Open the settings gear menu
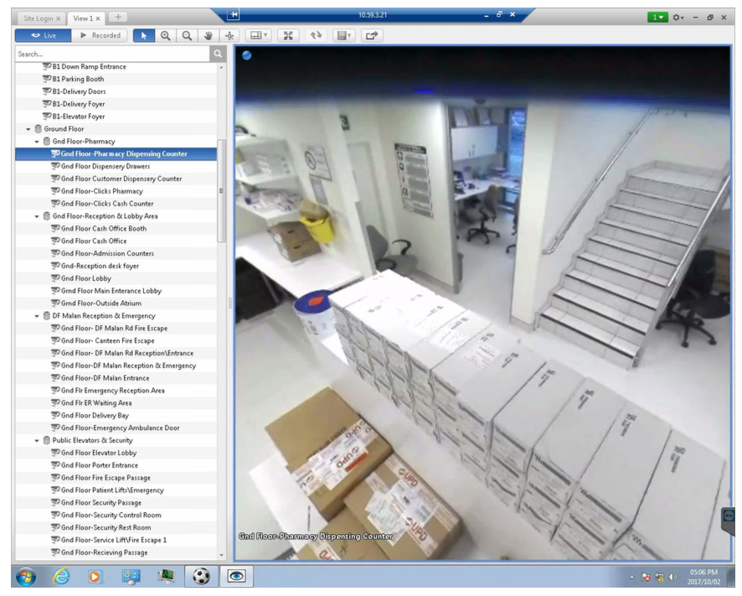 click(x=678, y=18)
